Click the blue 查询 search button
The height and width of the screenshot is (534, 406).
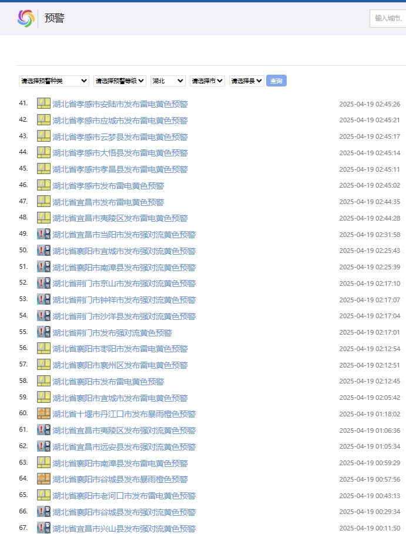point(276,81)
